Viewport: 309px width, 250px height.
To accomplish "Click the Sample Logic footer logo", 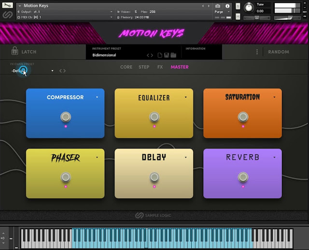I will [x=153, y=216].
